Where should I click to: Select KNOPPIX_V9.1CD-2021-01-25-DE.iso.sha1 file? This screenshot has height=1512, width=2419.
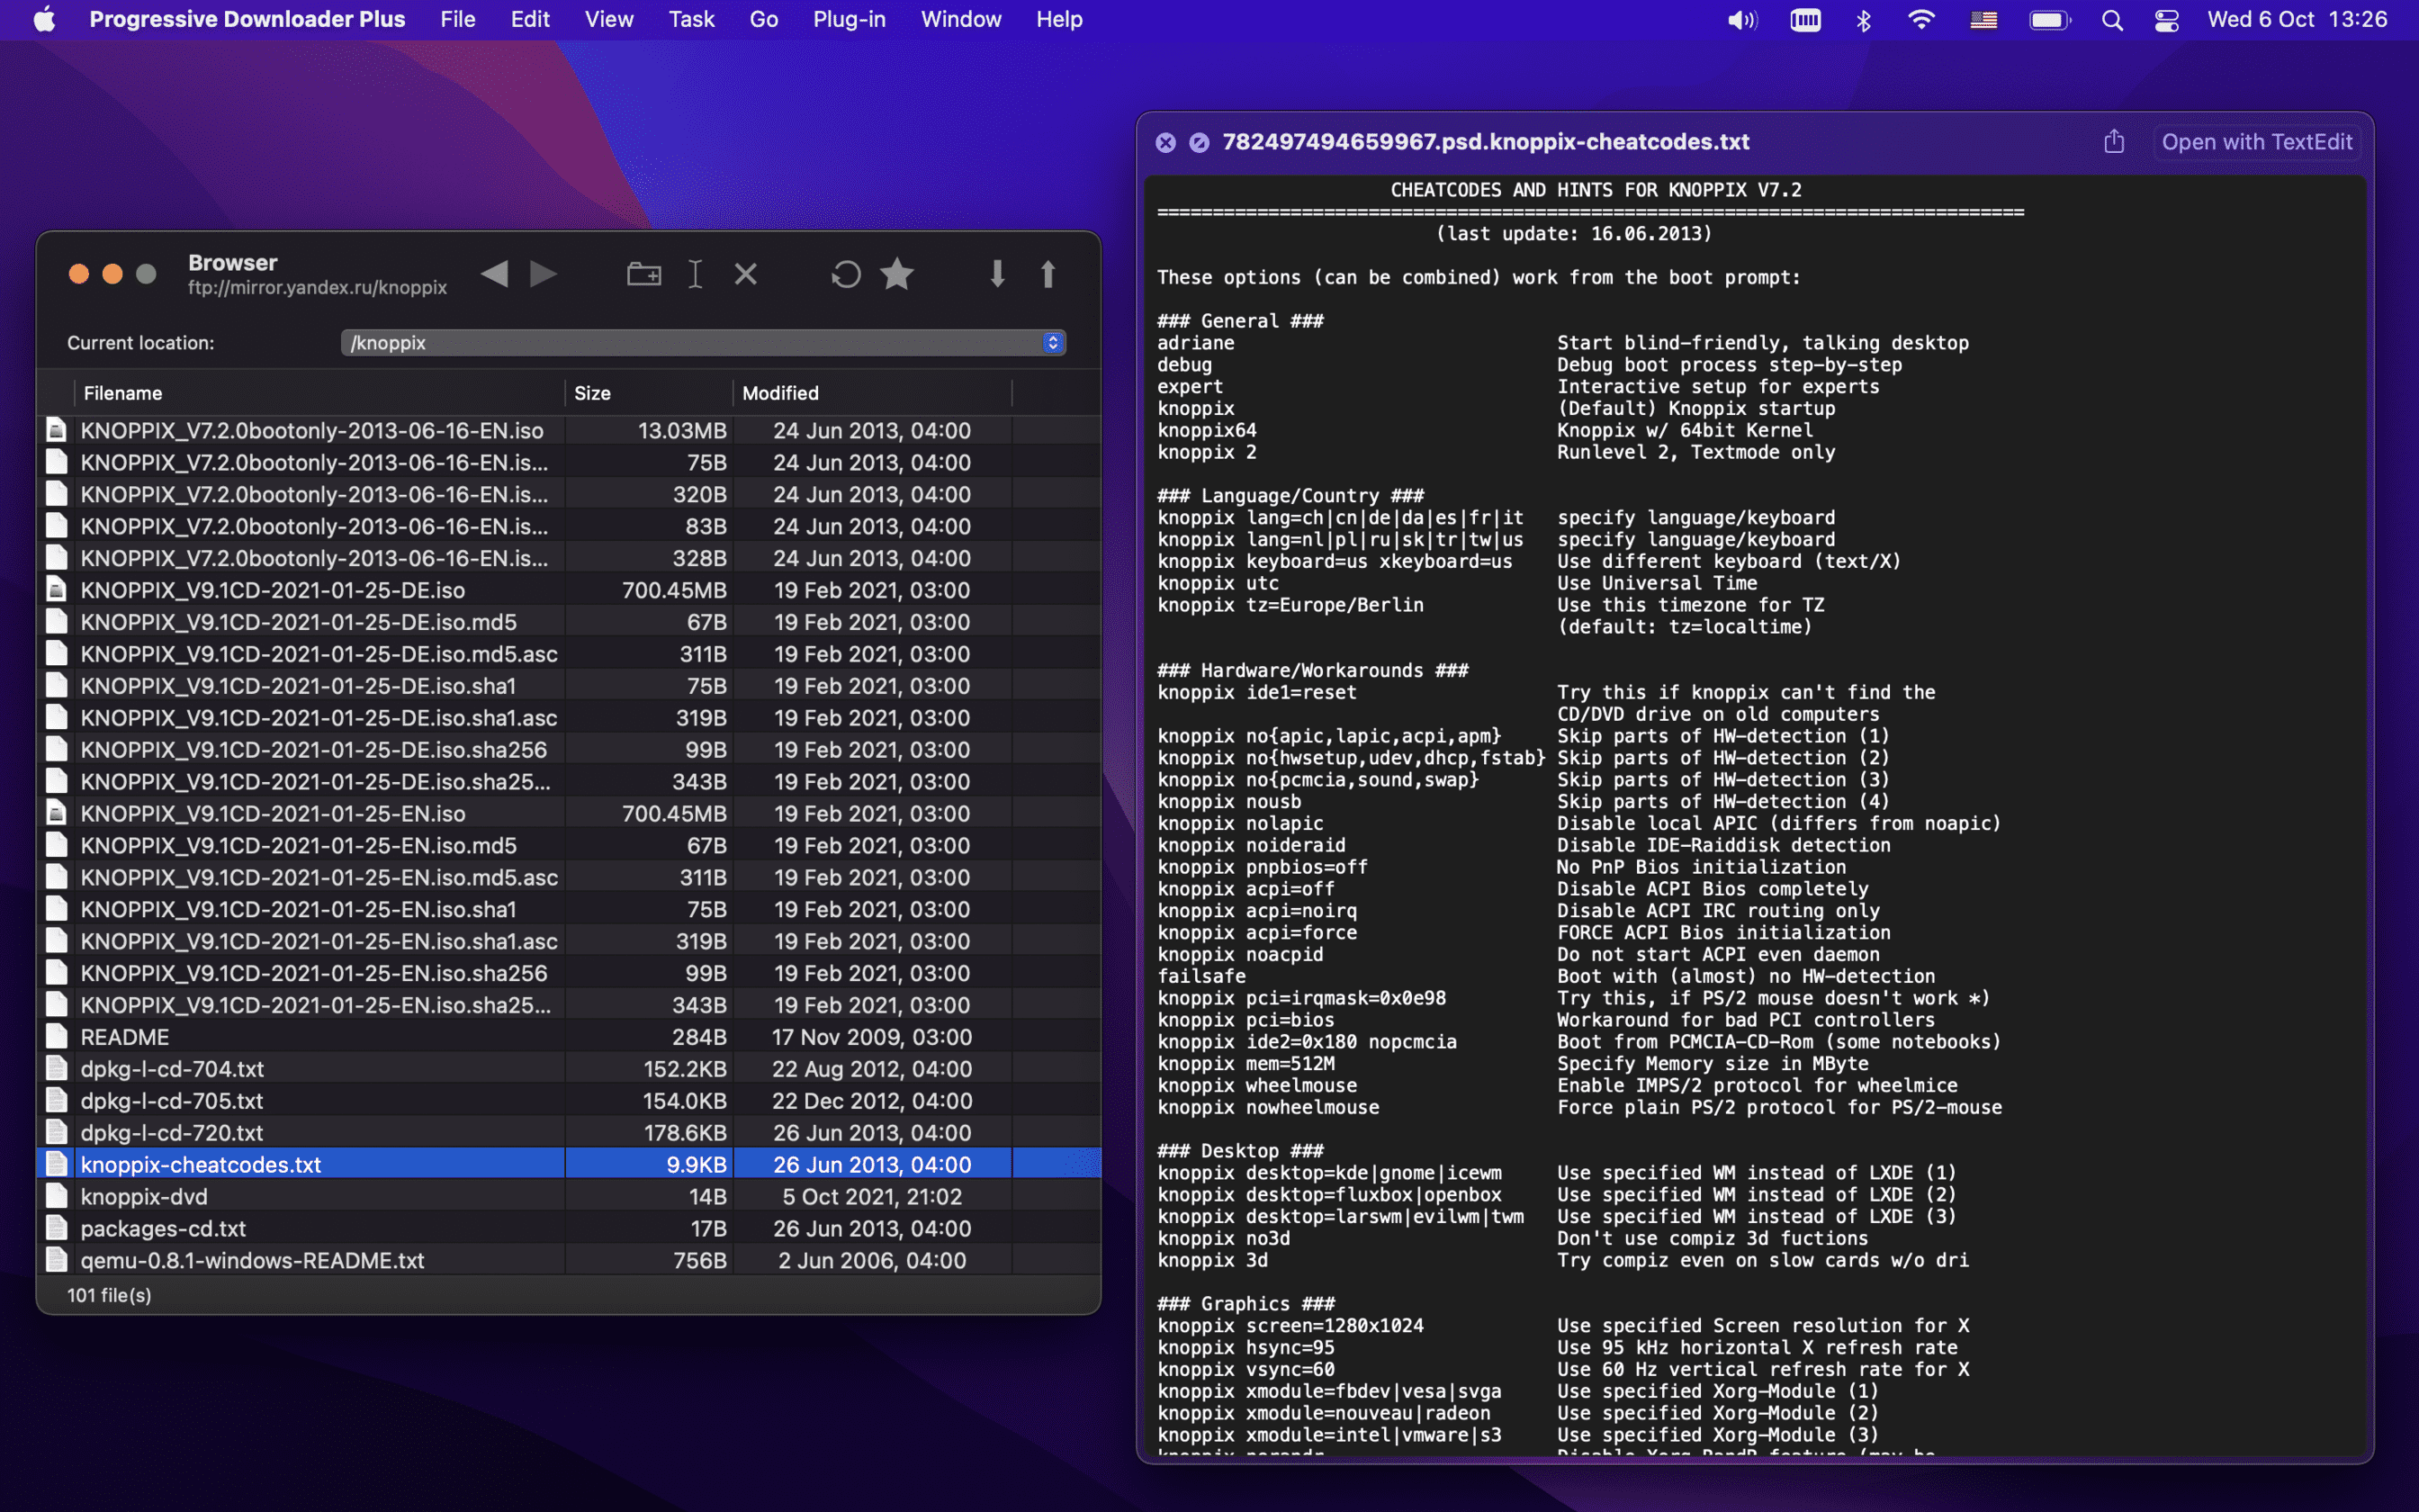(x=569, y=686)
